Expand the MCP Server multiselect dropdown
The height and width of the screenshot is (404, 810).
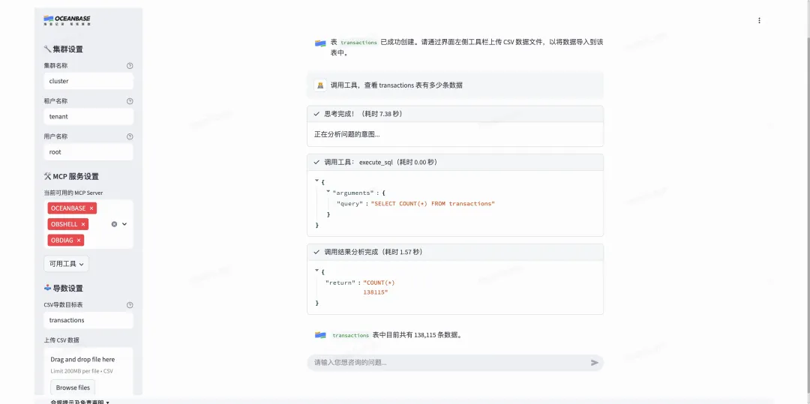pos(124,224)
